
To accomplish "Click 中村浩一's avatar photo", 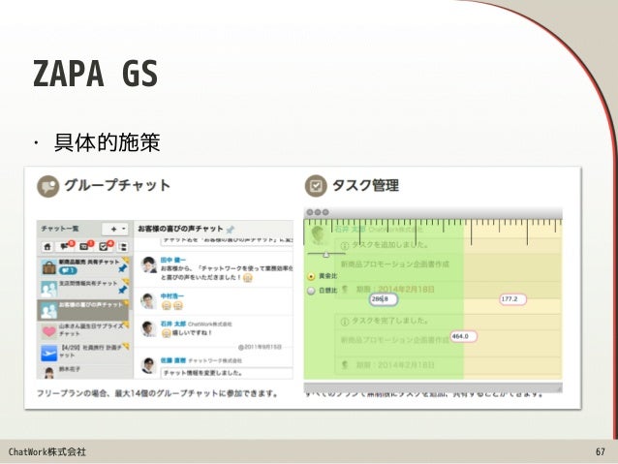I will click(x=148, y=301).
